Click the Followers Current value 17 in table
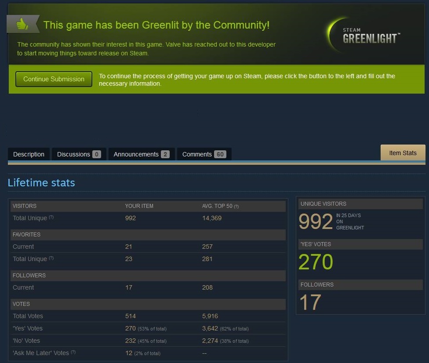The image size is (429, 363). tap(129, 287)
